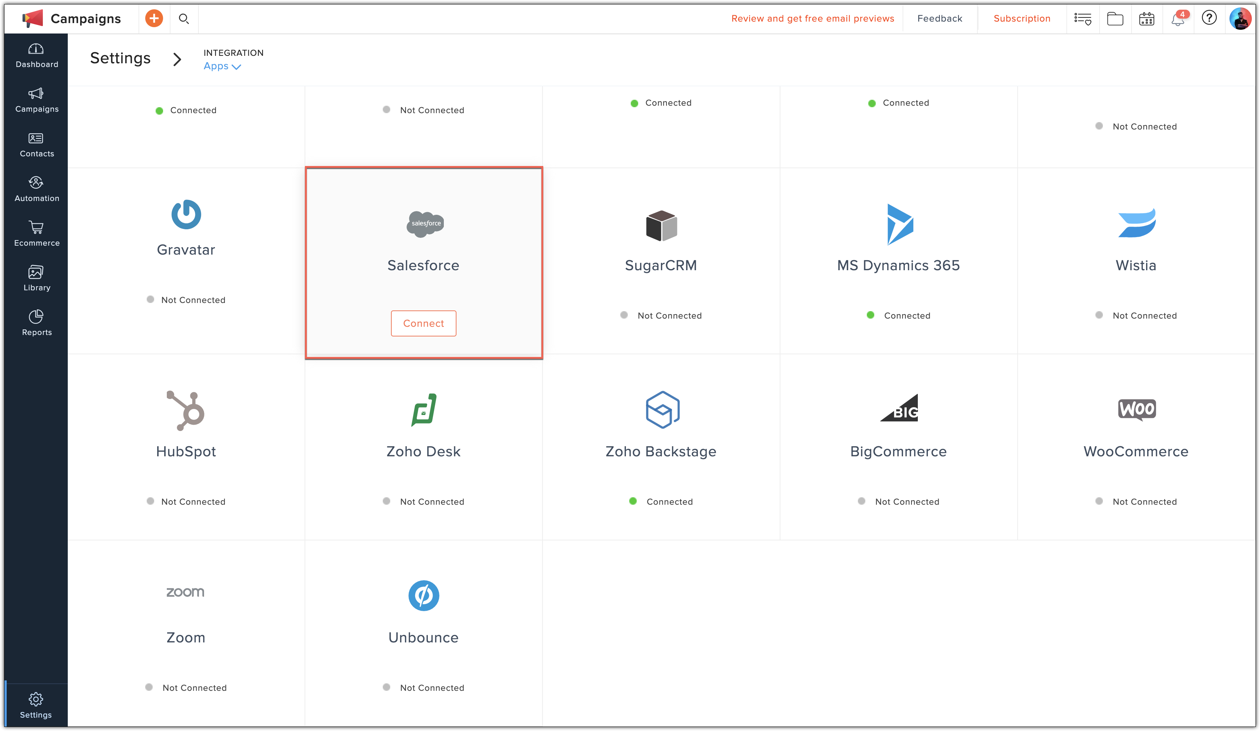Click the Salesforce cloud logo
This screenshot has height=731, width=1260.
[x=425, y=224]
